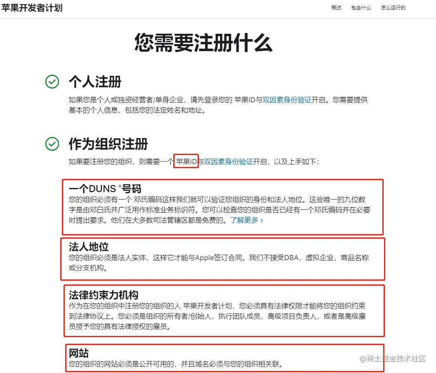This screenshot has width=436, height=373.
Task: Open 双因素身份验证 link in organization section
Action: click(x=229, y=162)
